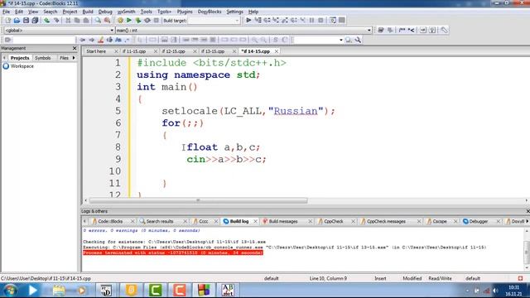This screenshot has height=298, width=530.
Task: Click the Rebuild icon
Action: (147, 20)
